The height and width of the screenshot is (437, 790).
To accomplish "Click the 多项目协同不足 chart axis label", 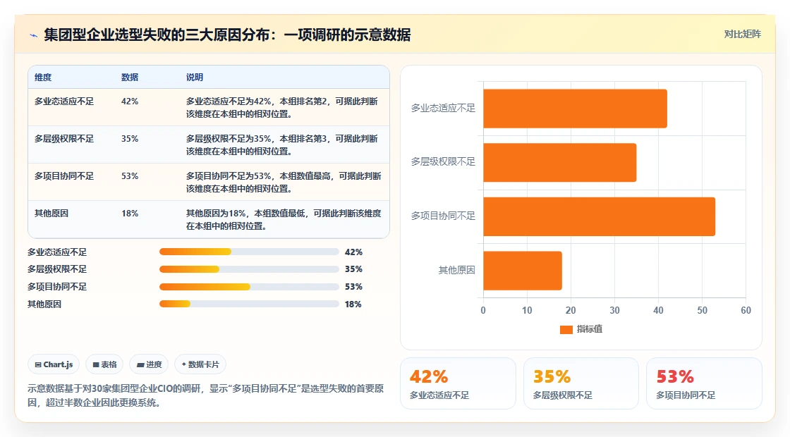I will [x=443, y=216].
